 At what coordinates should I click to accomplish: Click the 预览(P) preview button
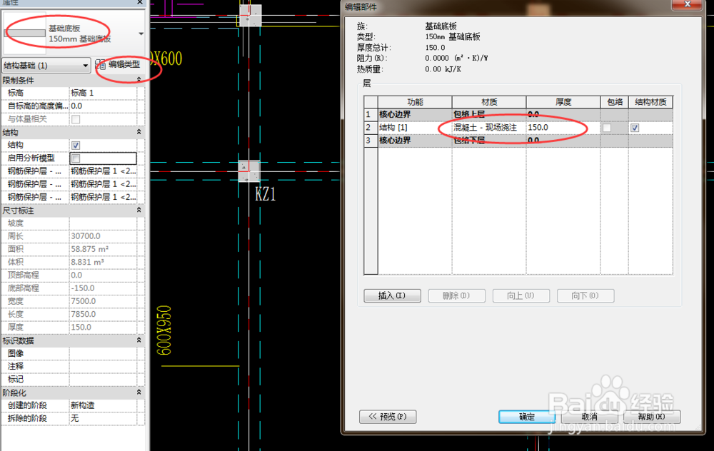[388, 417]
